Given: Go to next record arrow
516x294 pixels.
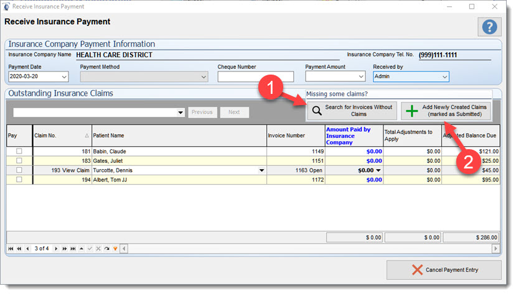Looking at the screenshot, I should click(56, 249).
